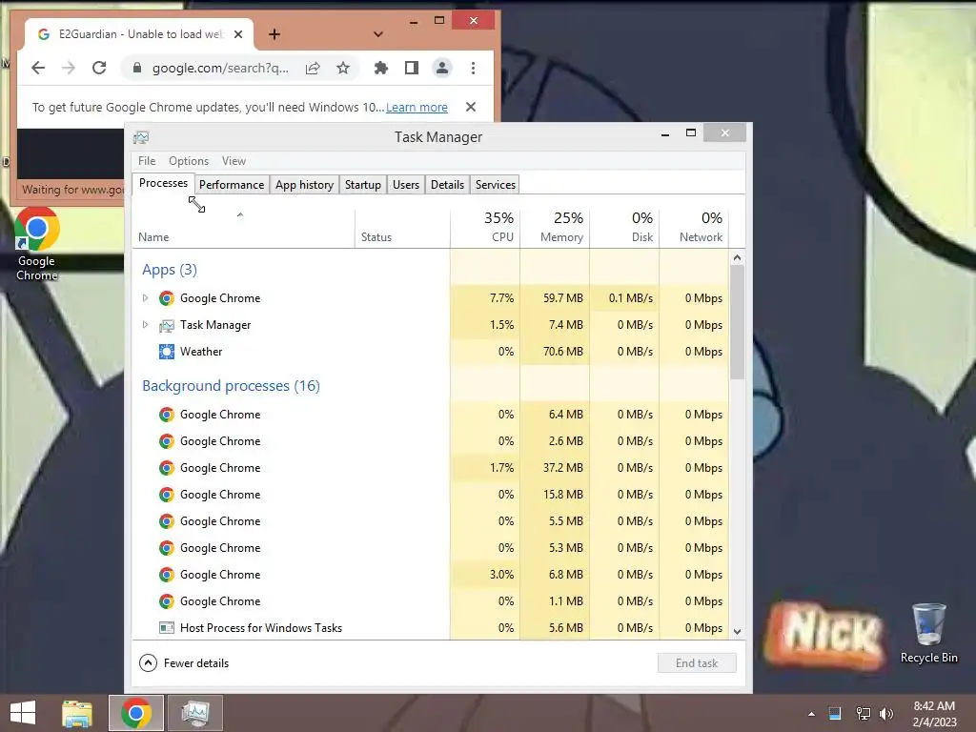The width and height of the screenshot is (976, 732).
Task: Select background Chrome process using 6.8 MB
Action: tap(430, 575)
